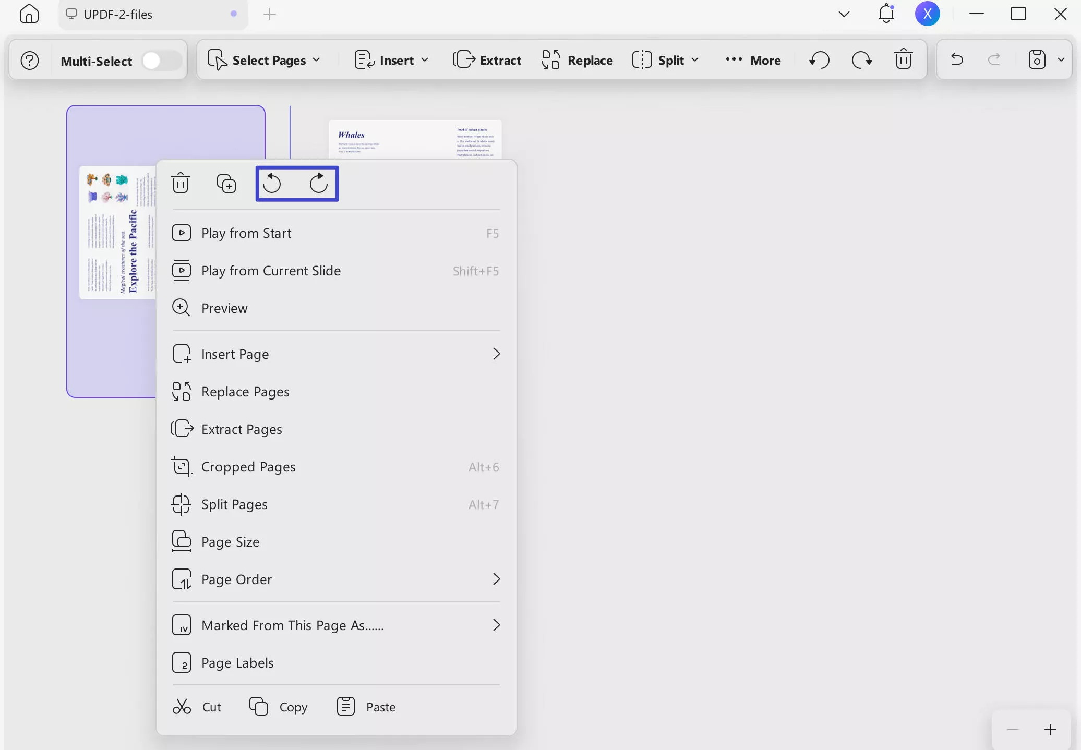1081x750 pixels.
Task: Click the Extract toolbar button
Action: tap(487, 60)
